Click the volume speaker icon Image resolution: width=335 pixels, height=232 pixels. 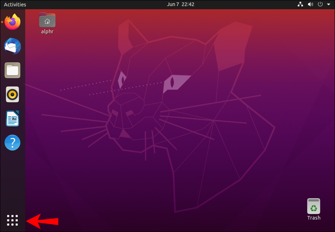tap(310, 4)
